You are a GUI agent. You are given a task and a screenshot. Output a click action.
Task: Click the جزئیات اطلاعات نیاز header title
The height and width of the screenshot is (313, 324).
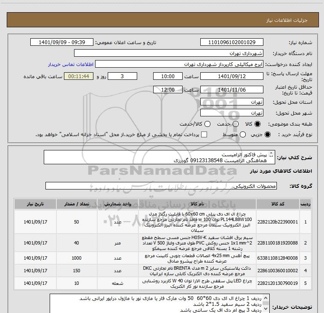tap(287, 20)
